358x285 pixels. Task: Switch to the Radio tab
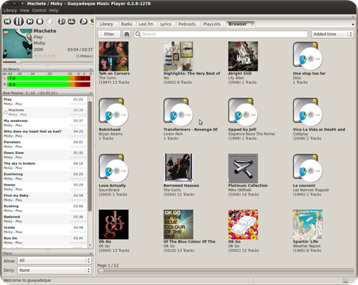(127, 24)
